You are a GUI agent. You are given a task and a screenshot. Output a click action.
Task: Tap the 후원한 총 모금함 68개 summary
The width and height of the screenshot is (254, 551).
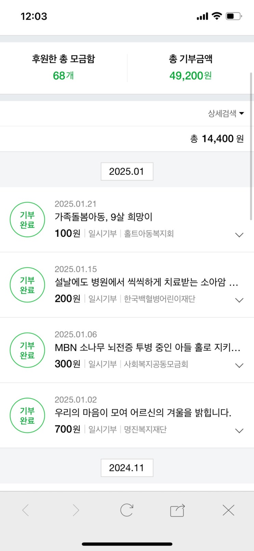pos(63,68)
